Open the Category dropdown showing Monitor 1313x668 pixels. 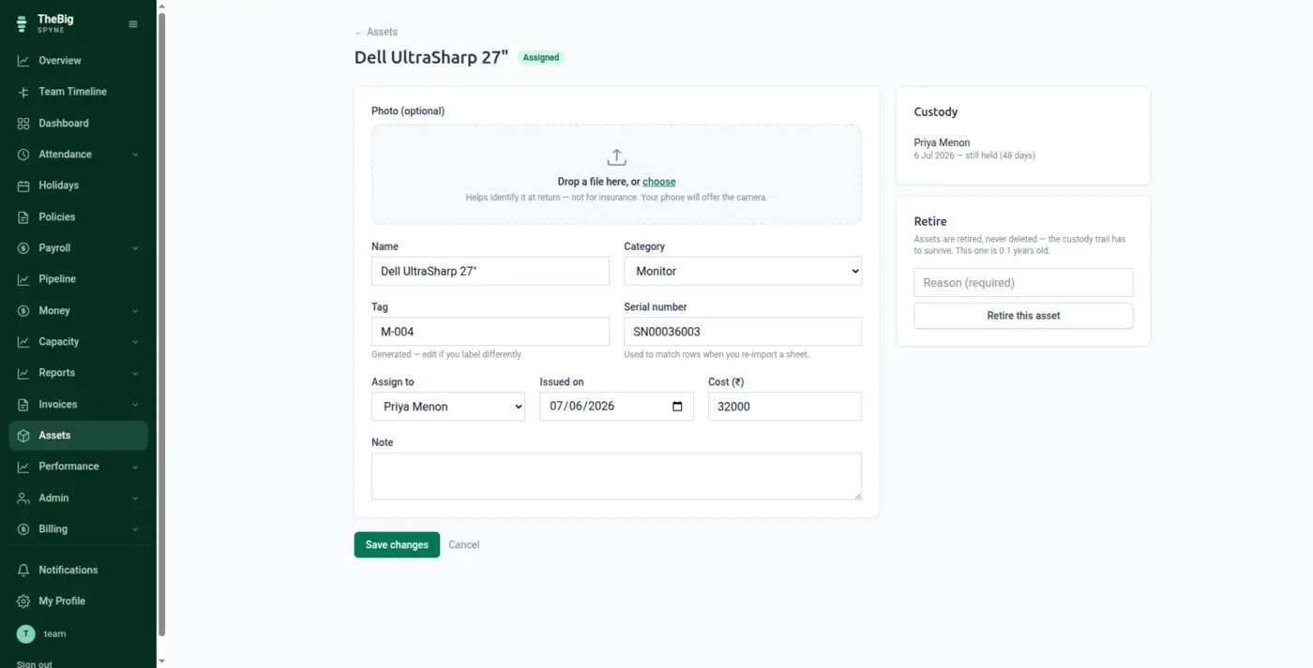pyautogui.click(x=743, y=271)
